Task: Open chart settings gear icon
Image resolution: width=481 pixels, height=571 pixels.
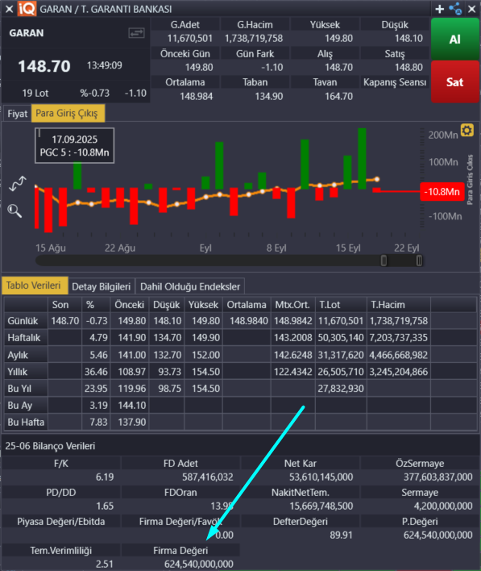Action: pyautogui.click(x=467, y=130)
